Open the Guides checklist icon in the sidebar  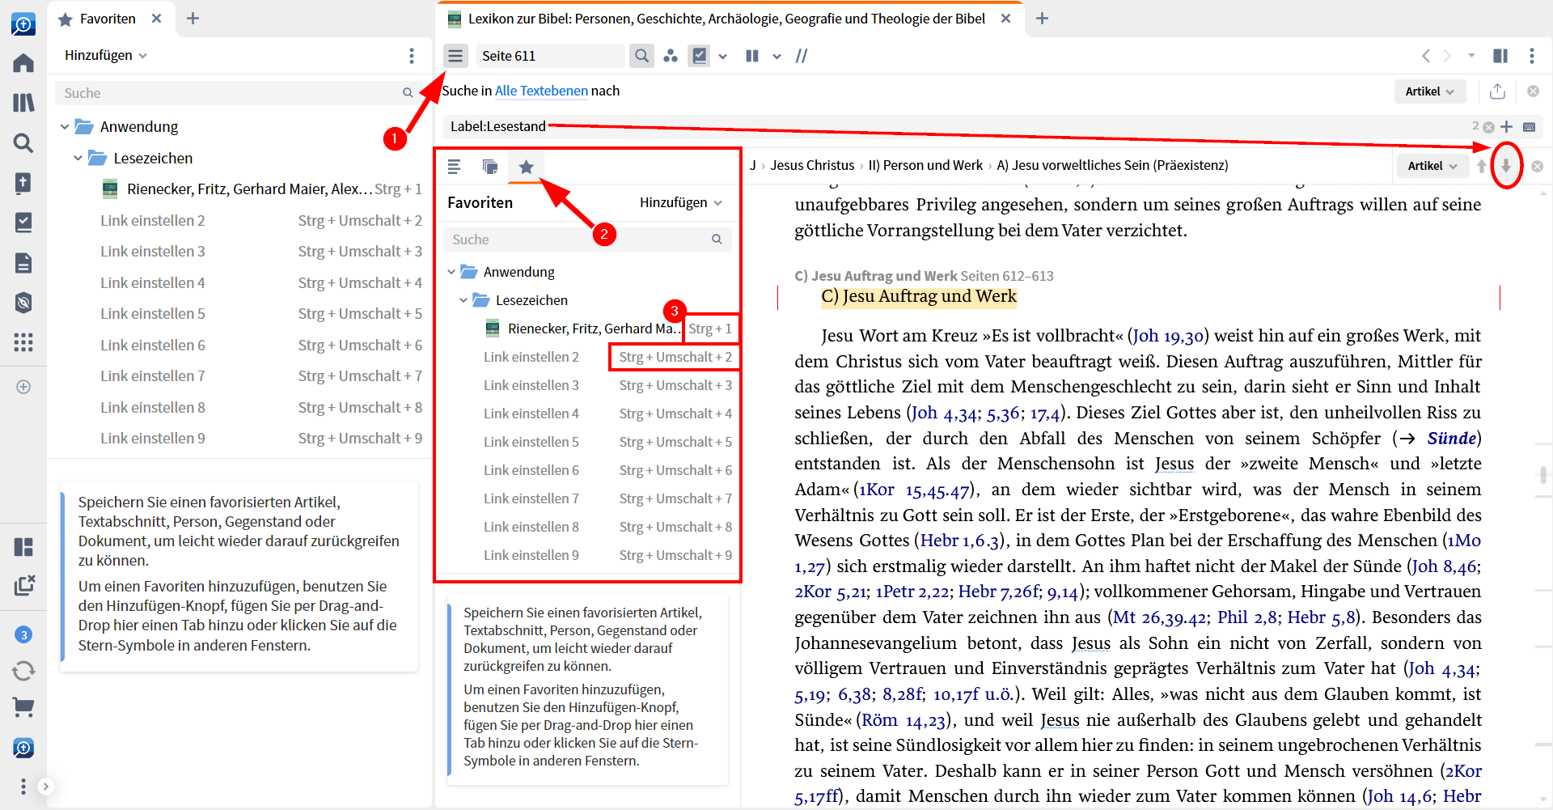23,223
